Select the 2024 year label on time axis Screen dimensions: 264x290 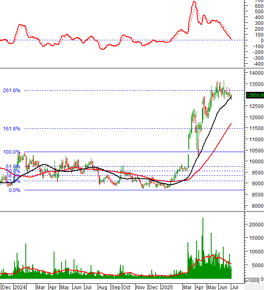pyautogui.click(x=20, y=287)
